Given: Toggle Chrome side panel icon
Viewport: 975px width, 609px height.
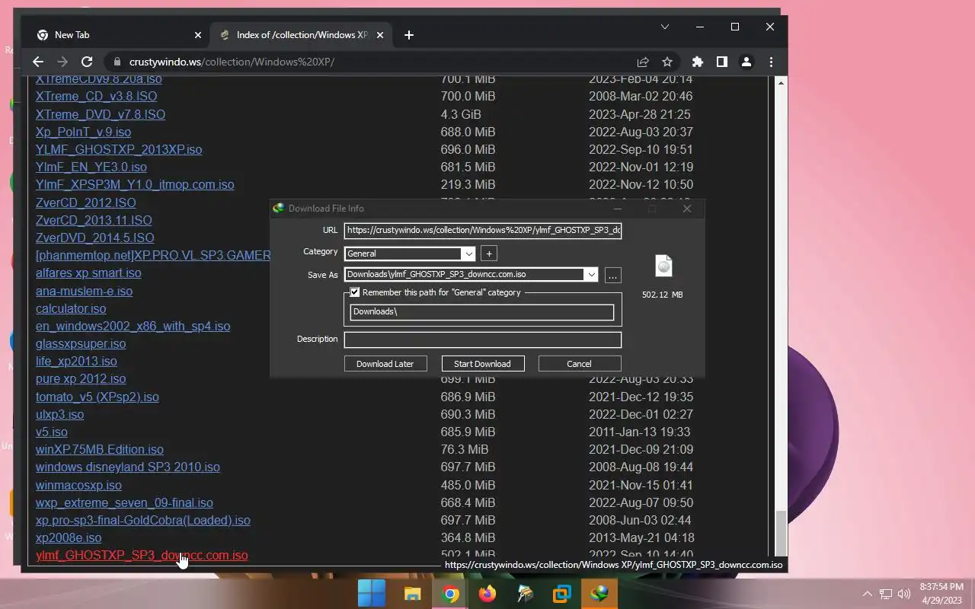Looking at the screenshot, I should (722, 62).
